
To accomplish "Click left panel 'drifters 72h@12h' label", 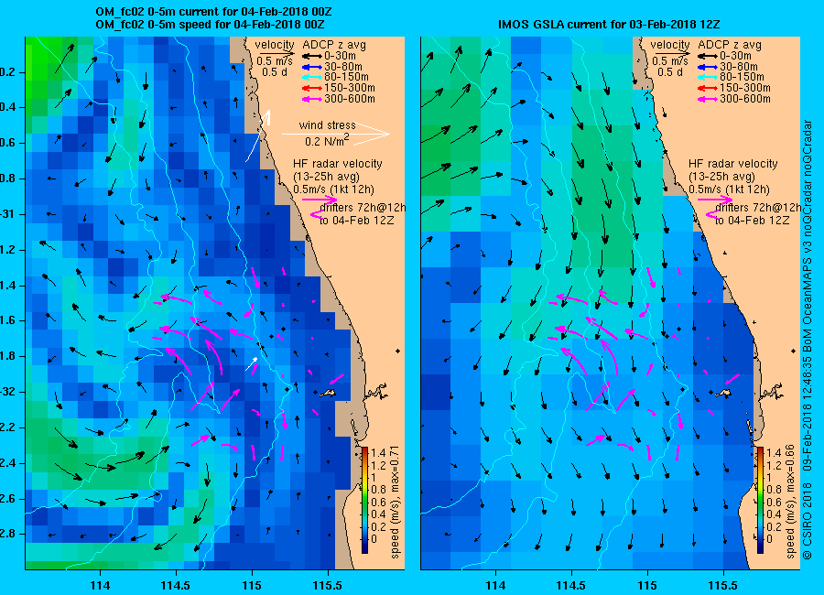I will 363,208.
